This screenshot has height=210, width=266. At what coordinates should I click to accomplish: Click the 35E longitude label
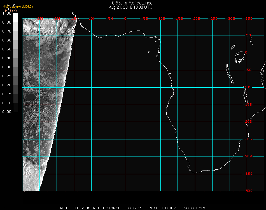(249, 18)
